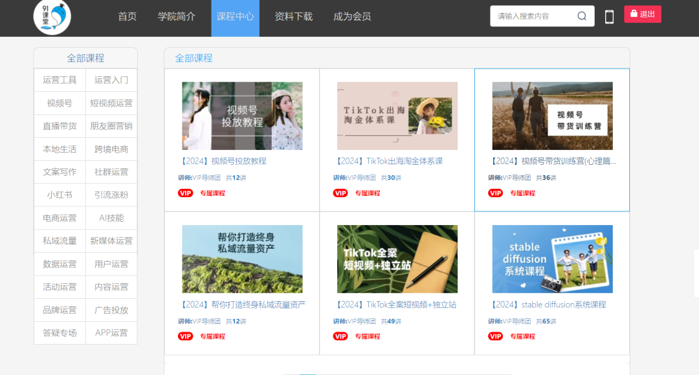Click the search magnifier icon
699x375 pixels.
[x=582, y=16]
